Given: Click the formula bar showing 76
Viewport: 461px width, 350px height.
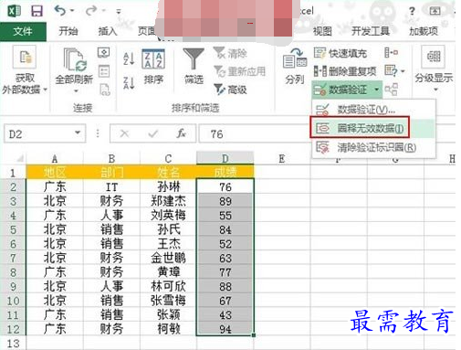Looking at the screenshot, I should pyautogui.click(x=254, y=133).
